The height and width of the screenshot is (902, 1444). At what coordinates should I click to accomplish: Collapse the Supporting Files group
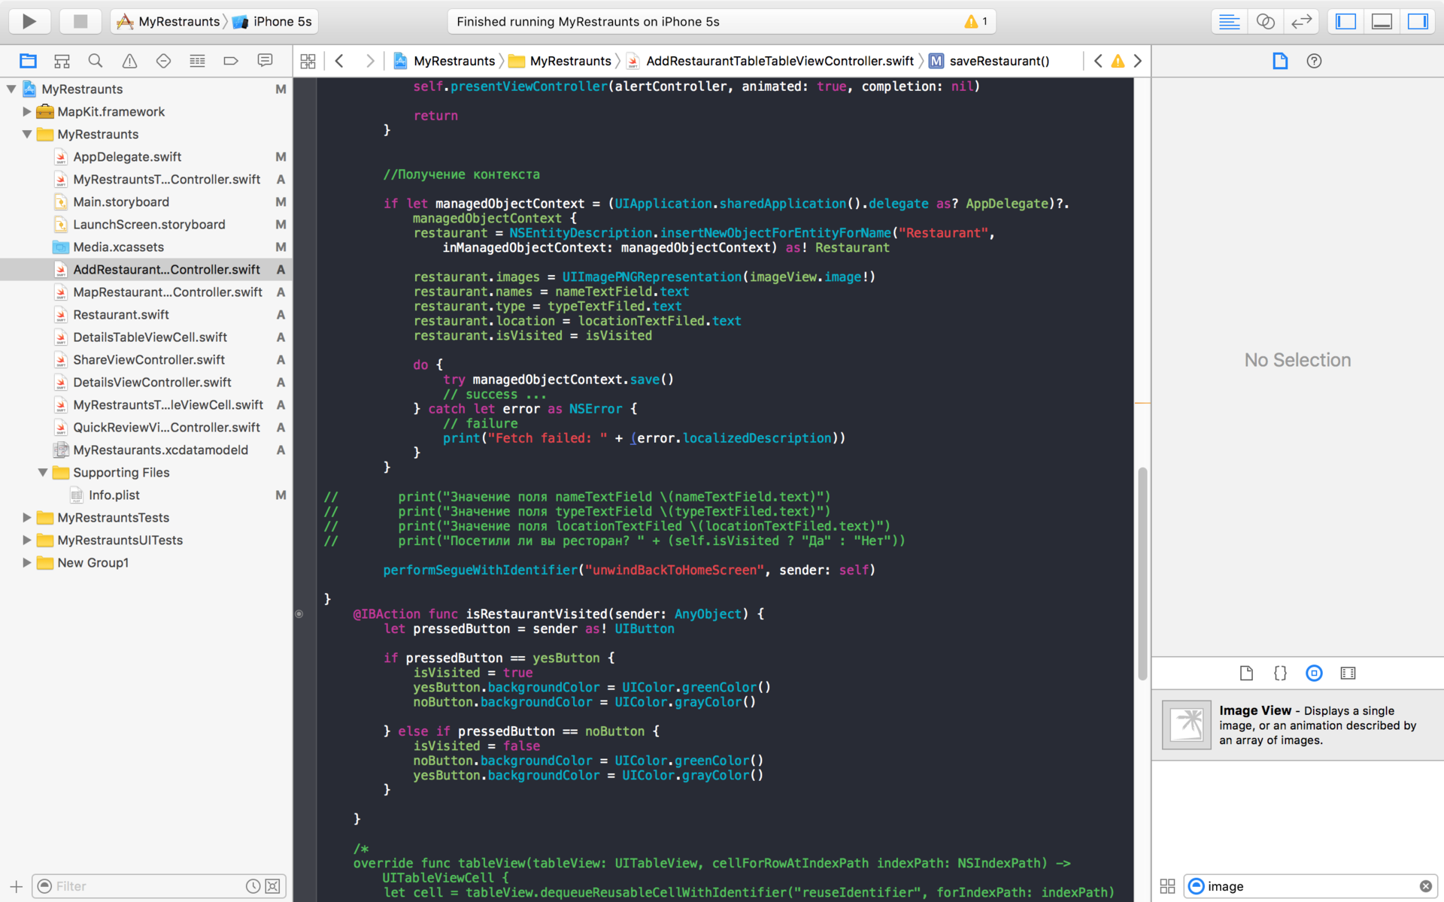pos(42,472)
